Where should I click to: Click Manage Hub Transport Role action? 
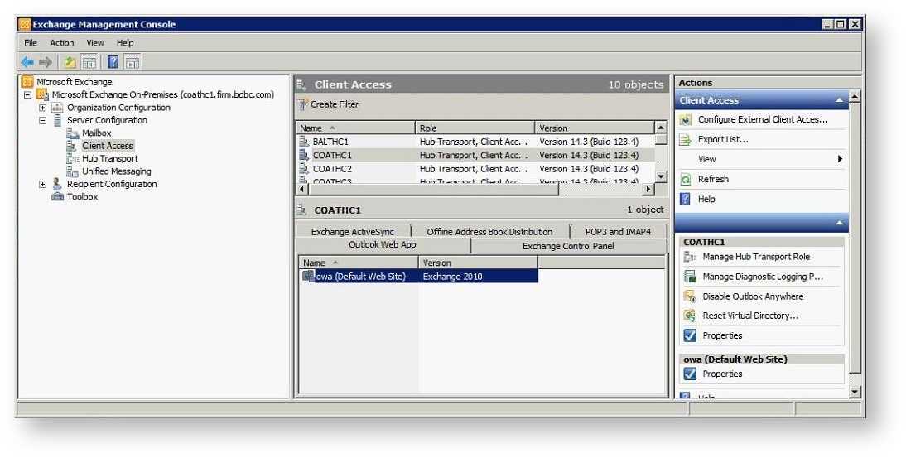pyautogui.click(x=756, y=257)
